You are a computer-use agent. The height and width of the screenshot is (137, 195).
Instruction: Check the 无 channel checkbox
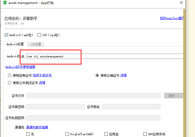tap(28, 134)
